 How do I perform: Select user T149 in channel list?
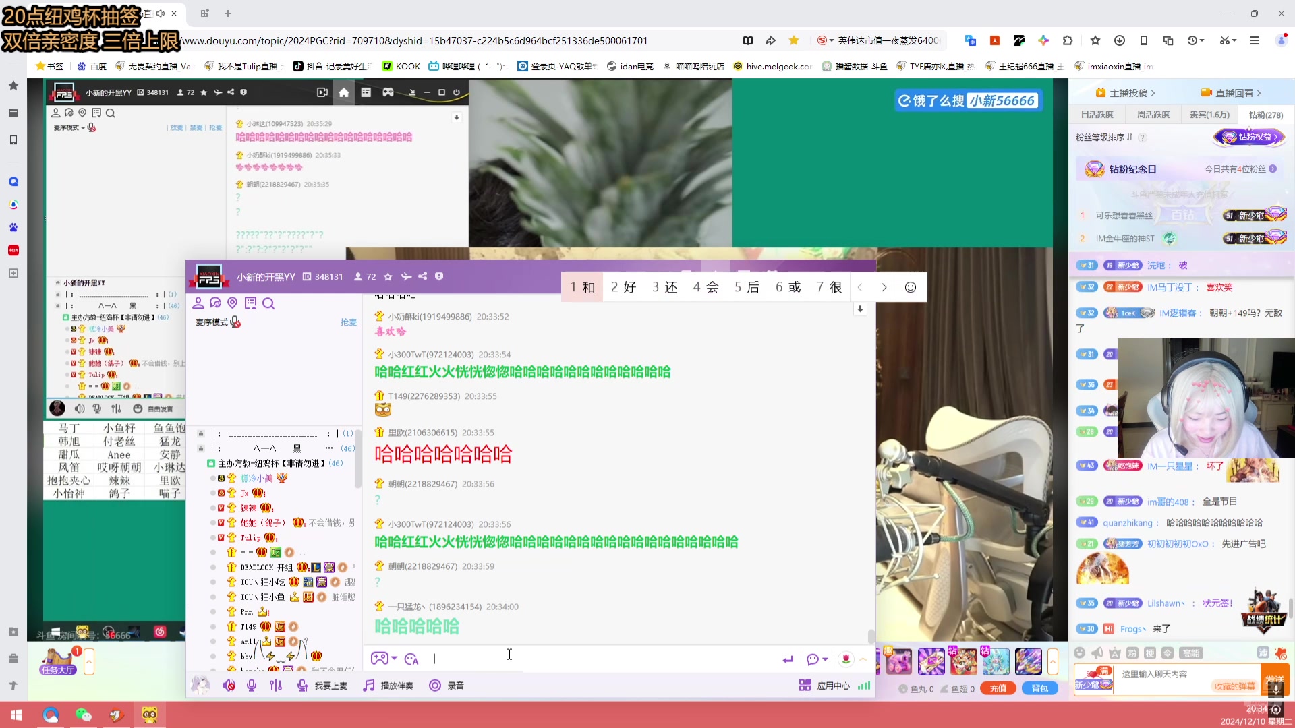tap(248, 627)
